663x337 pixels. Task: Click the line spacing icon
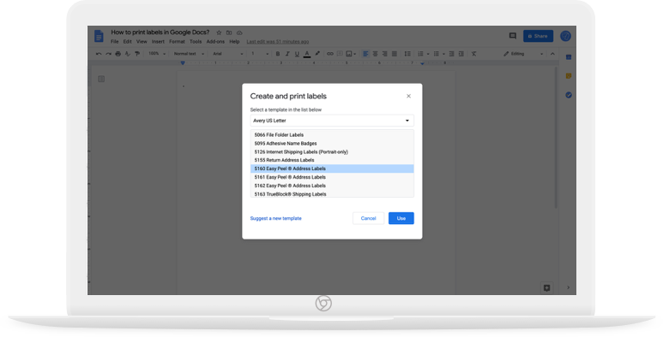pyautogui.click(x=407, y=54)
